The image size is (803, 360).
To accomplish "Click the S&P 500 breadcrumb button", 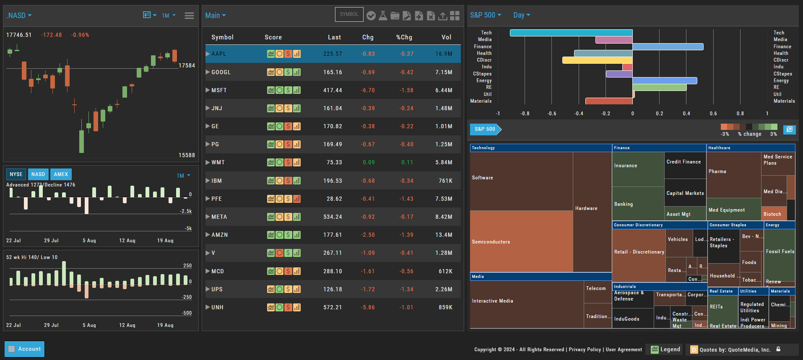I will (486, 129).
